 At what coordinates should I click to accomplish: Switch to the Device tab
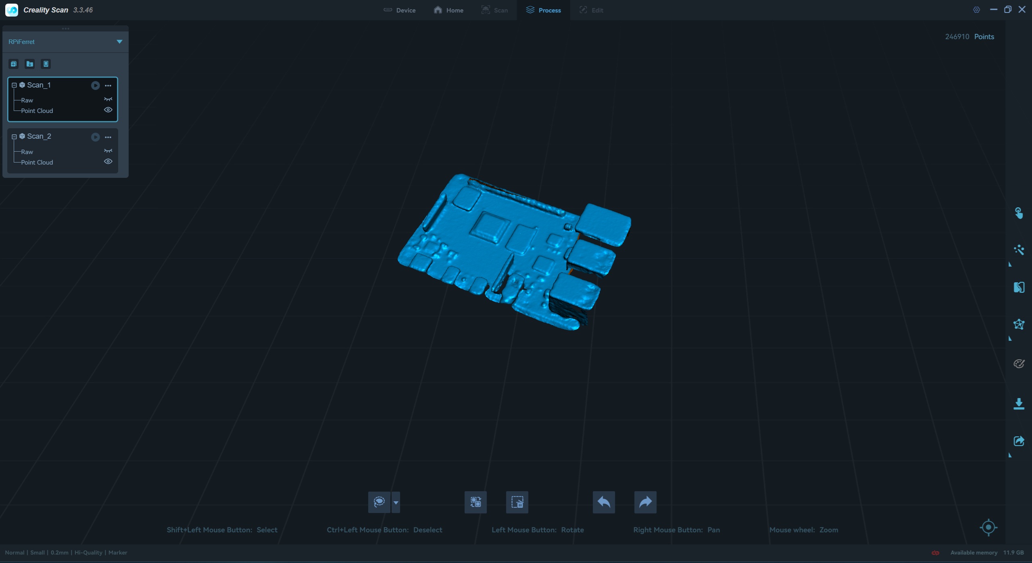[399, 10]
